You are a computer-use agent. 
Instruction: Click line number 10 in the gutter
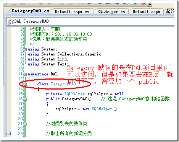tap(21, 69)
